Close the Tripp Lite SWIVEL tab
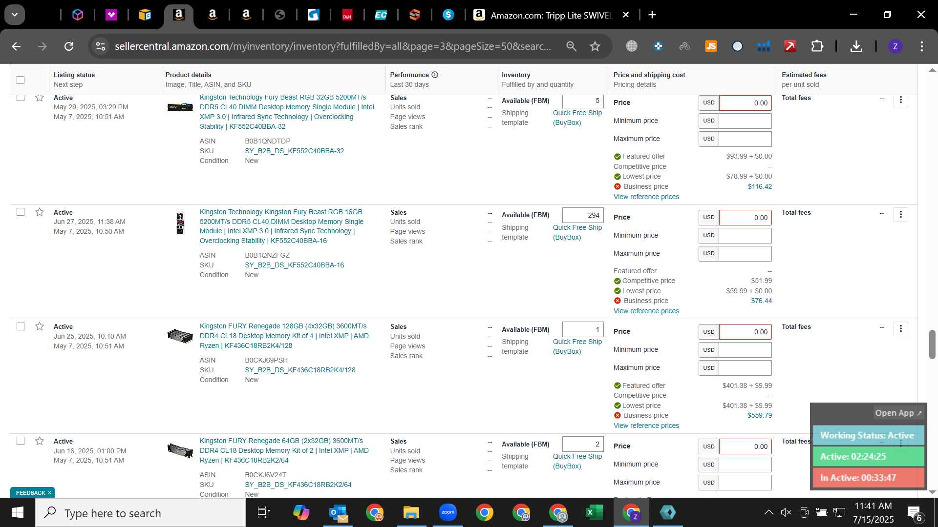The image size is (938, 527). click(x=626, y=15)
